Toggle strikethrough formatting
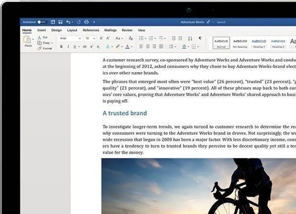This screenshot has height=214, width=296. point(85,46)
